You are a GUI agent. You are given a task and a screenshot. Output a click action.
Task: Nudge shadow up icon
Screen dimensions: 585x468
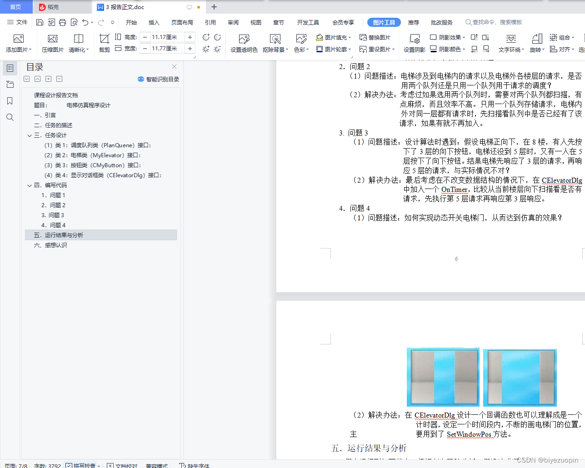pyautogui.click(x=474, y=37)
